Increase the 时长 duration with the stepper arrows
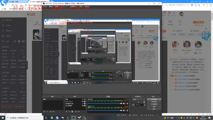 (144, 104)
